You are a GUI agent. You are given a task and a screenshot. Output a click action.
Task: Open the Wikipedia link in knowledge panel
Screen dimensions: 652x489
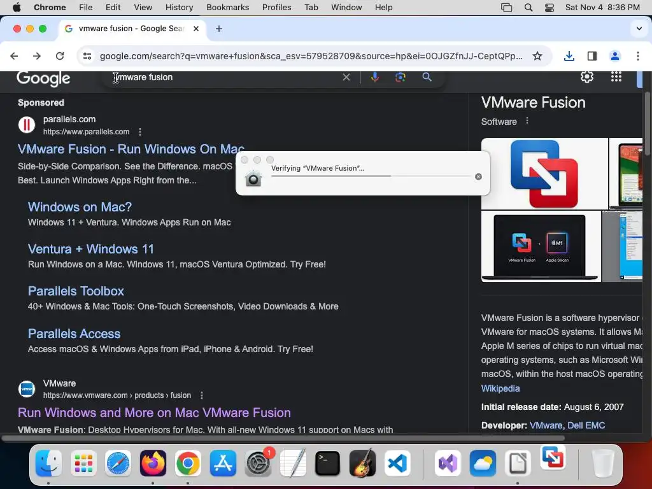(x=500, y=388)
